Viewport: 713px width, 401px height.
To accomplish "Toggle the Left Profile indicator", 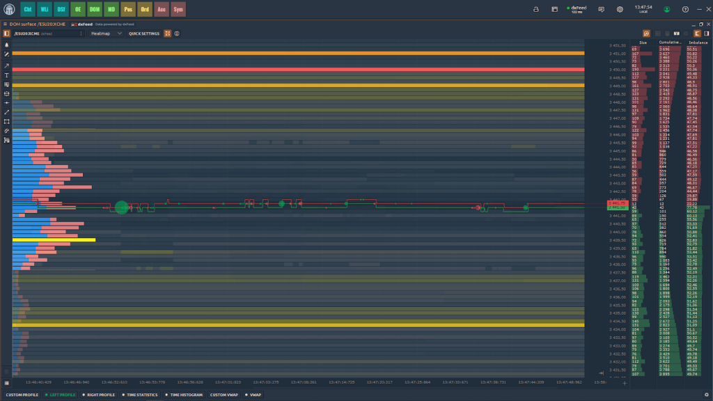I will coord(61,395).
